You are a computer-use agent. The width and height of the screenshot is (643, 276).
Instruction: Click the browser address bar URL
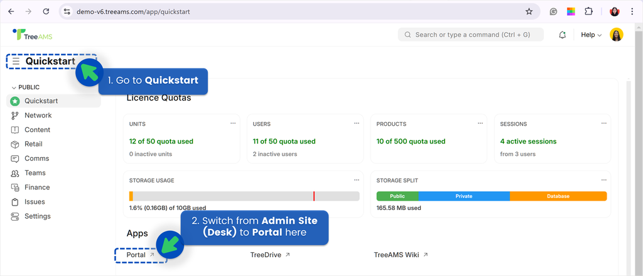[x=133, y=12]
